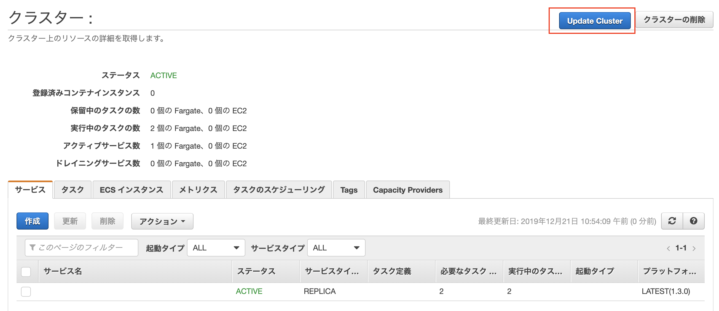Go to next page arrow
719x311 pixels.
pos(694,248)
